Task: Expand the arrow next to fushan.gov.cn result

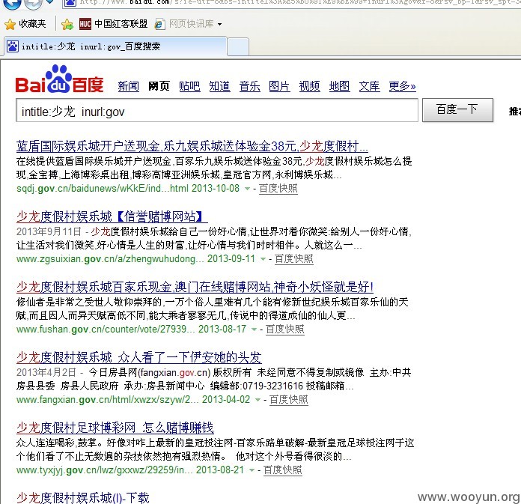Action: tap(255, 329)
